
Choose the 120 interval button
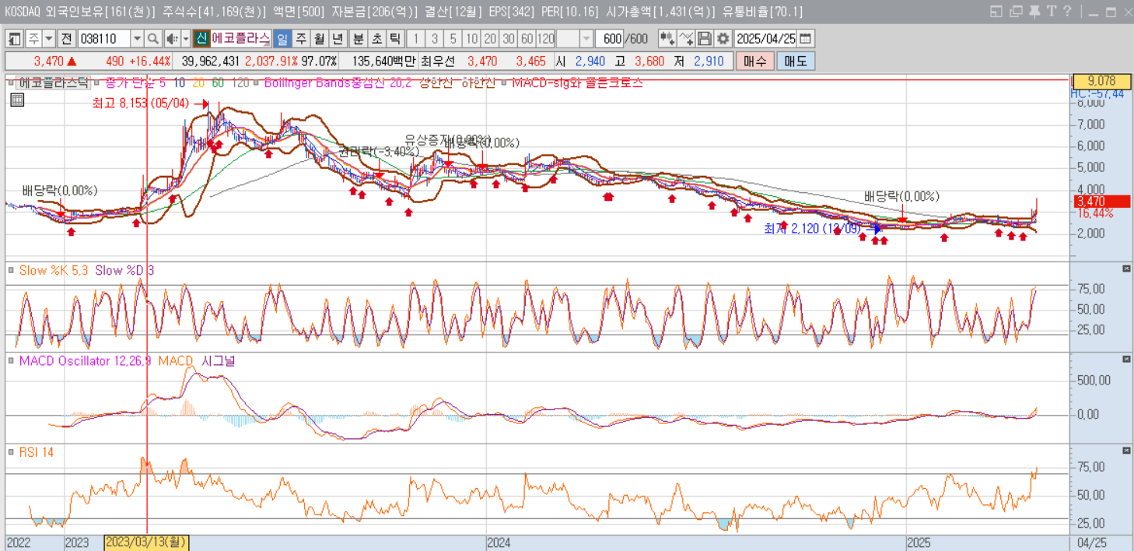[x=546, y=39]
